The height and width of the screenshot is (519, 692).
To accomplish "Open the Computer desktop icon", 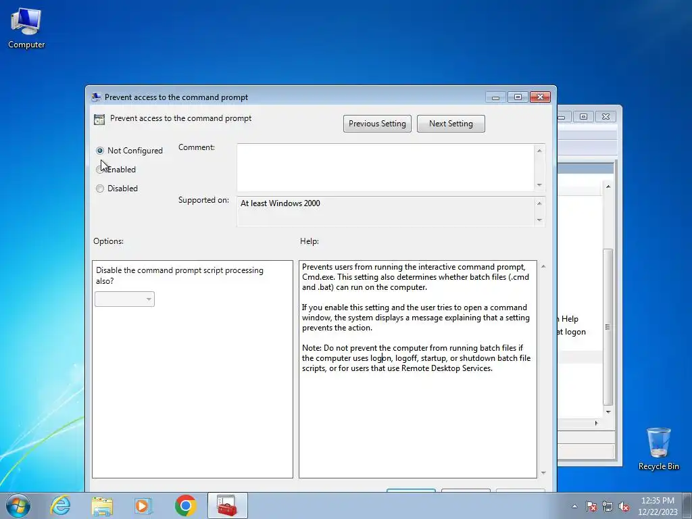I will 26,28.
